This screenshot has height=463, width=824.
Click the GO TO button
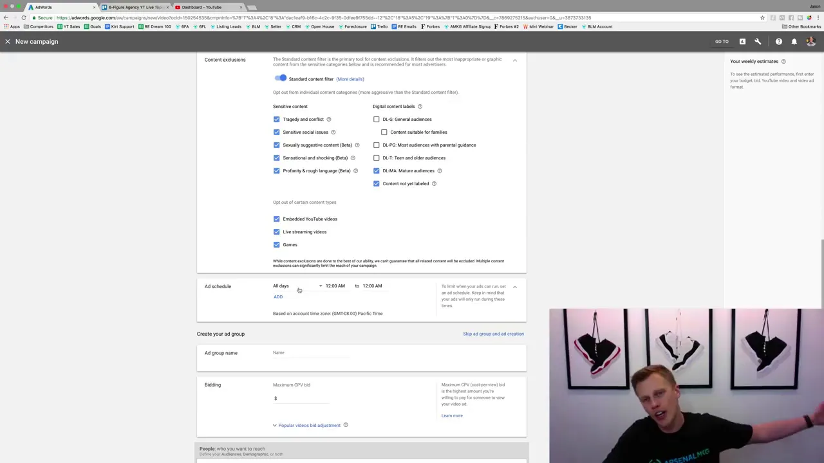click(x=722, y=41)
